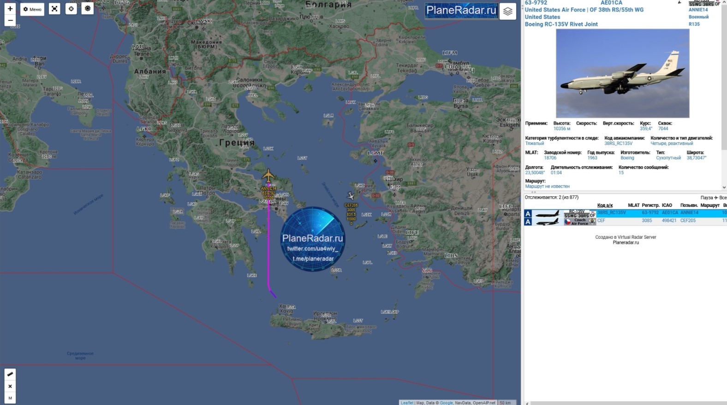Viewport: 727px width, 405px height.
Task: Sort the list by ICAO column
Action: click(667, 205)
